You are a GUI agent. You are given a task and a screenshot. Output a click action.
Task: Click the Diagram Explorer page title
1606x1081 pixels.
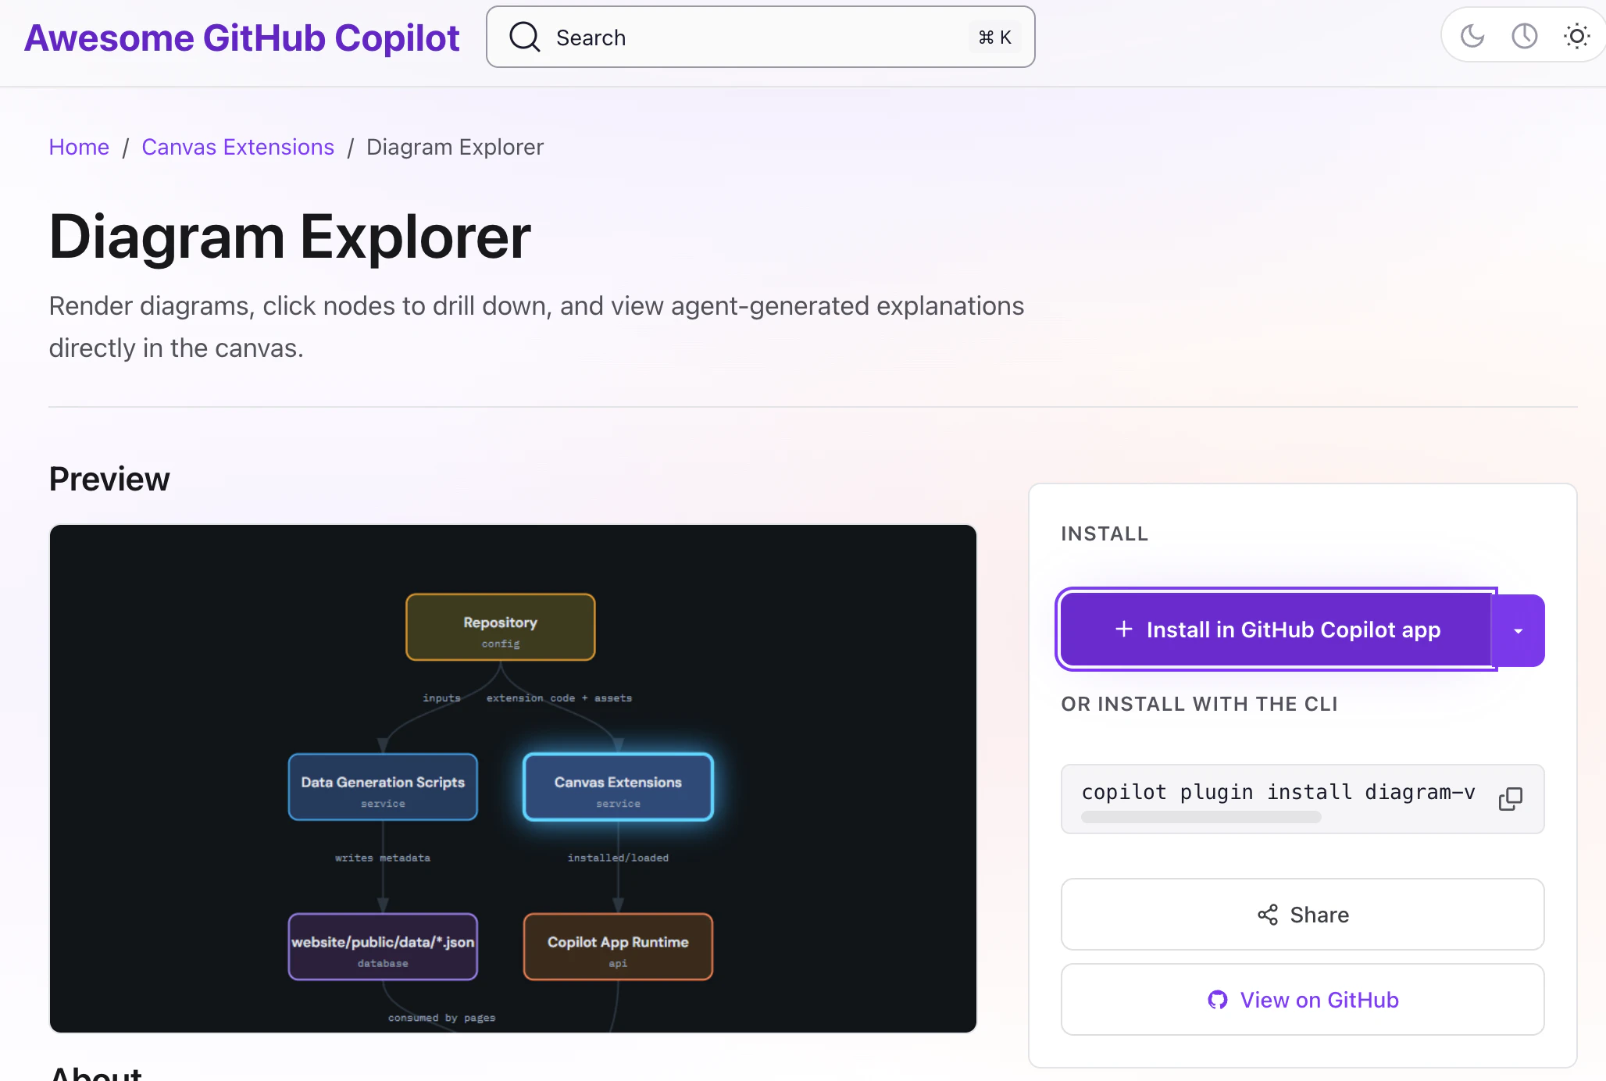pyautogui.click(x=290, y=237)
